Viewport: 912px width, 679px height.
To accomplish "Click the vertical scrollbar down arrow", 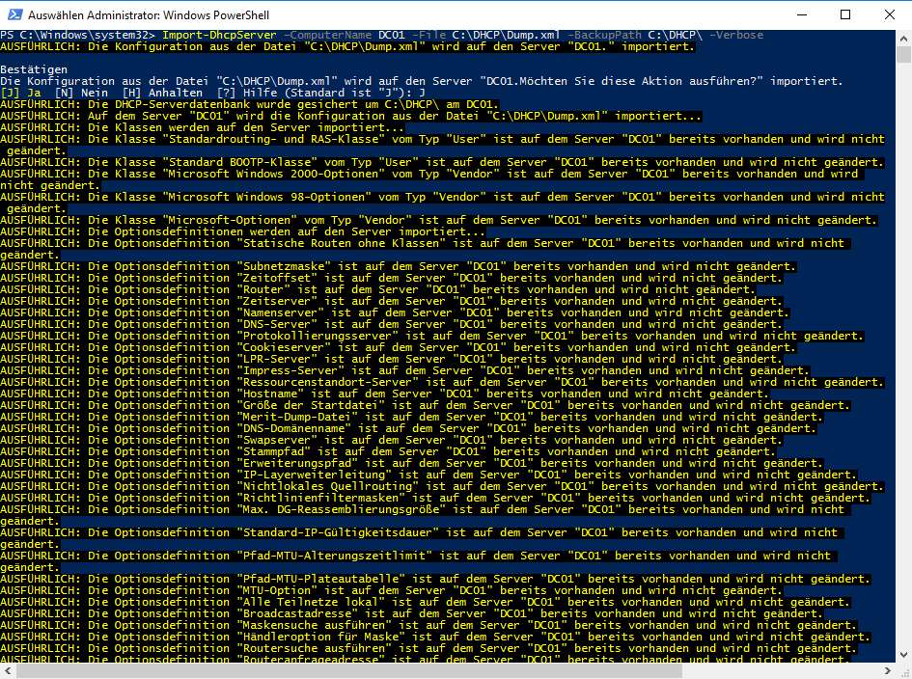I will [903, 654].
